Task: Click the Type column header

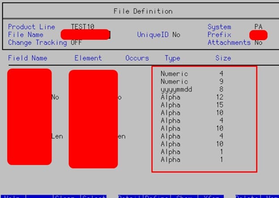Action: [172, 58]
